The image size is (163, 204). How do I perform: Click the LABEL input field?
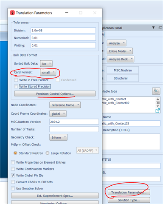[x=131, y=179]
